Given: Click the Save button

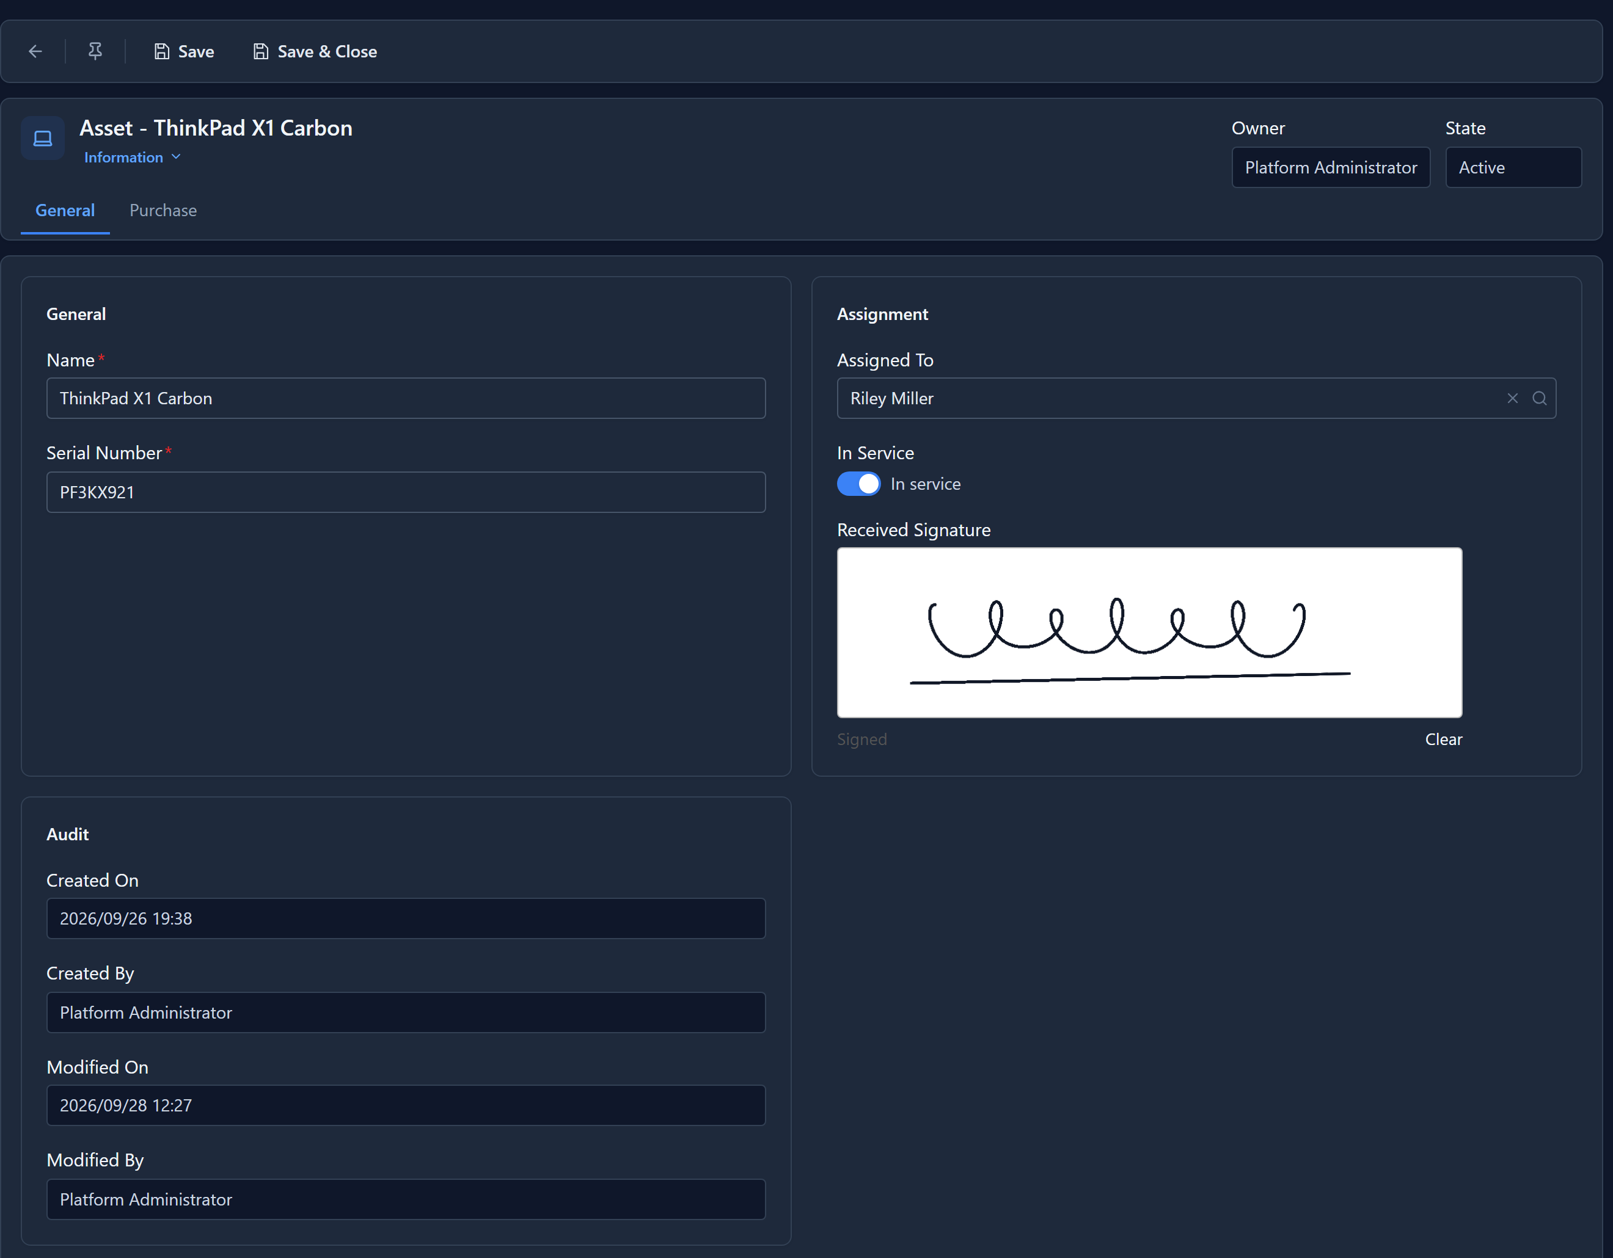Looking at the screenshot, I should pos(184,52).
